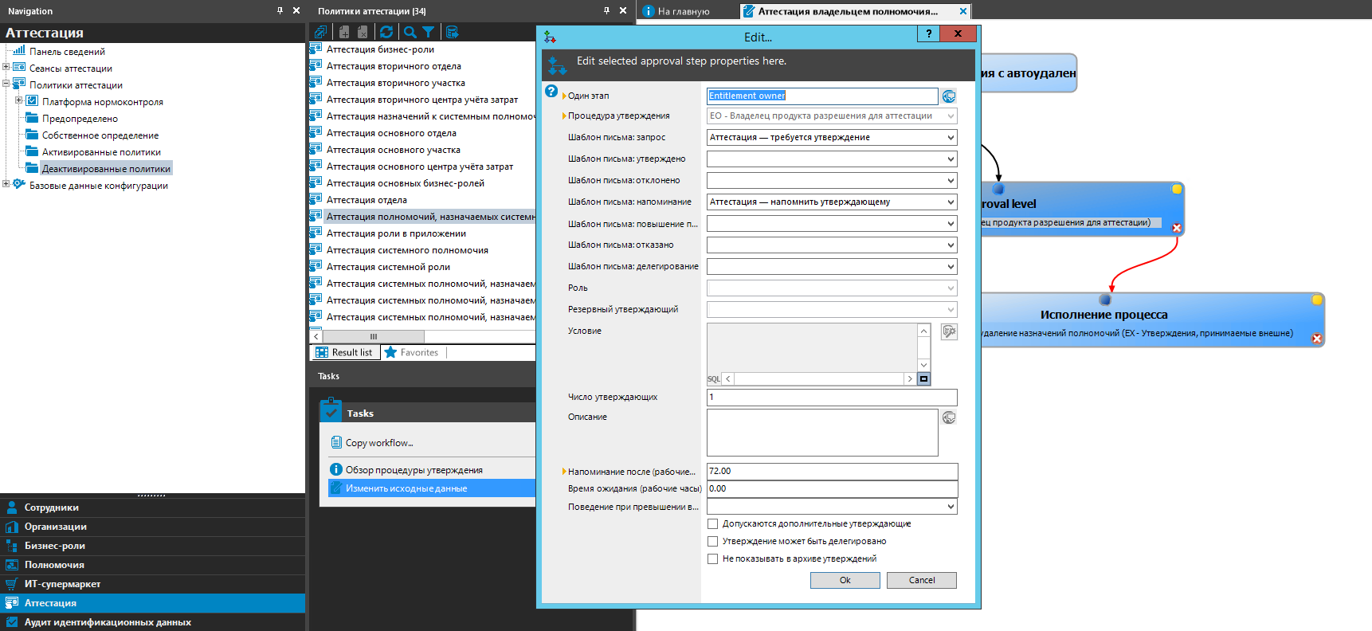This screenshot has width=1372, height=631.
Task: Open the Бизнес-роли navigation category
Action: 153,546
